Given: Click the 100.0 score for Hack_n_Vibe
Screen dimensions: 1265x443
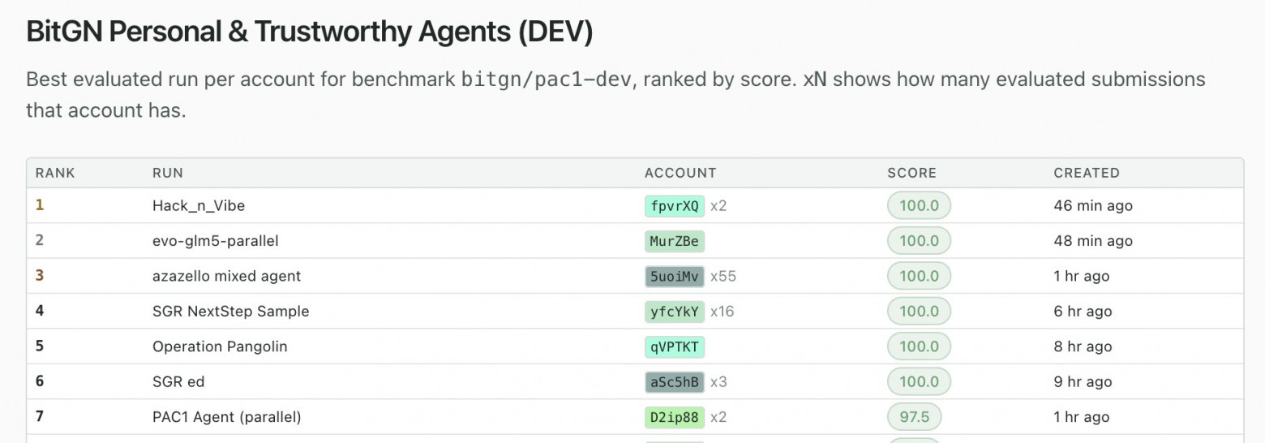Looking at the screenshot, I should tap(919, 206).
